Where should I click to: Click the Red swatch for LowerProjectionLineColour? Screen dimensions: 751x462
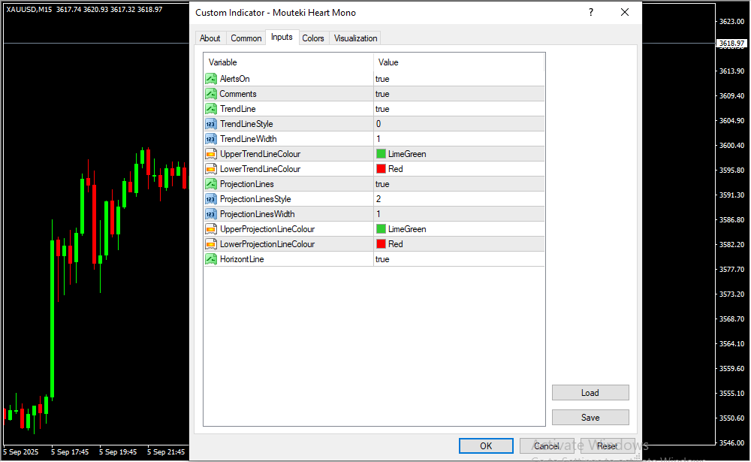pyautogui.click(x=381, y=244)
